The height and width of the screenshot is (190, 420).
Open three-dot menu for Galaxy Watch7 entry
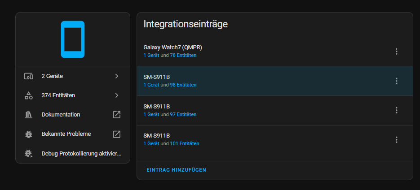[x=396, y=52]
